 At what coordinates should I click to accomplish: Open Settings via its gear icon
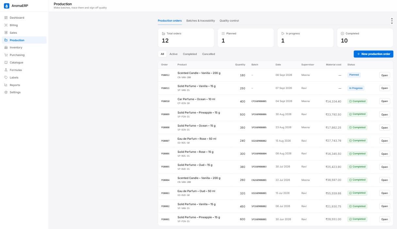click(x=6, y=92)
